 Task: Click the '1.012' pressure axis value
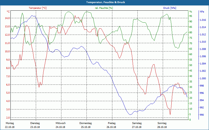pos(203,35)
